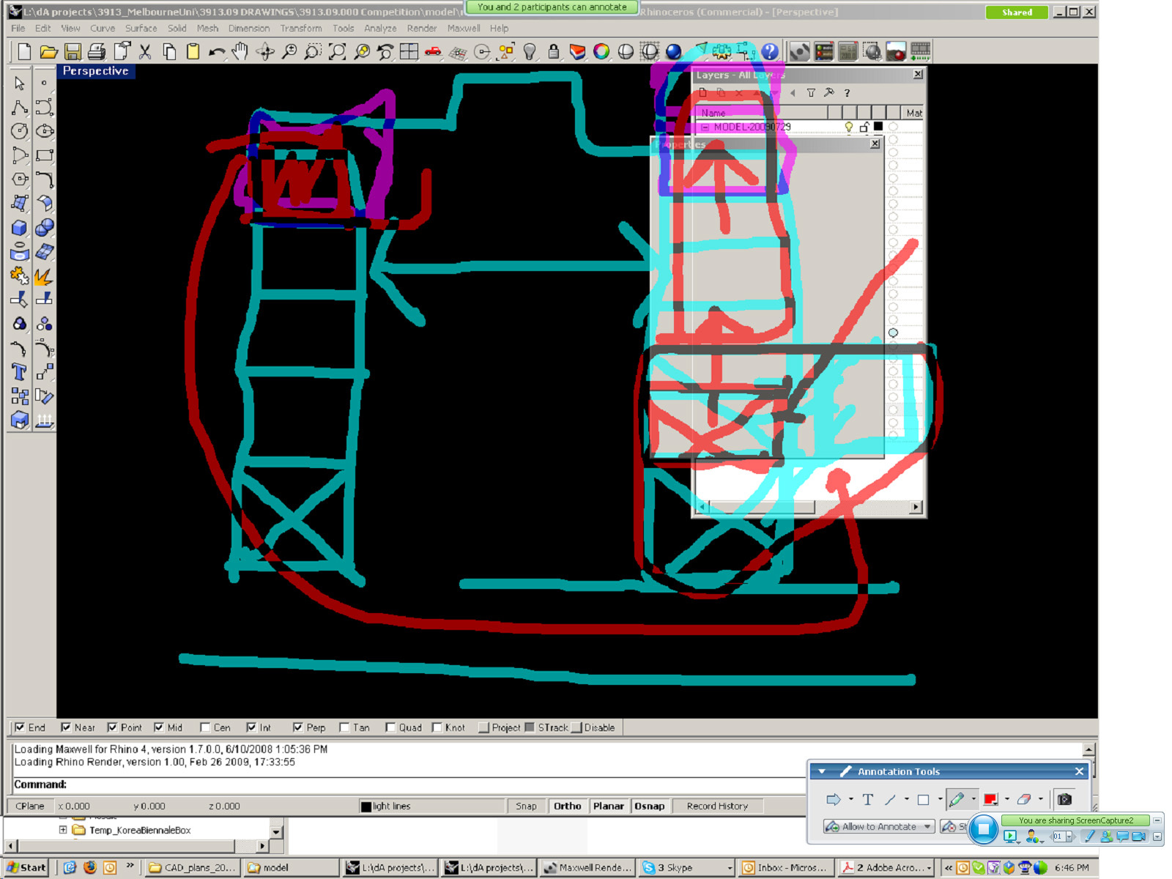This screenshot has width=1172, height=879.
Task: Select the Text T annotation tool
Action: [x=867, y=799]
